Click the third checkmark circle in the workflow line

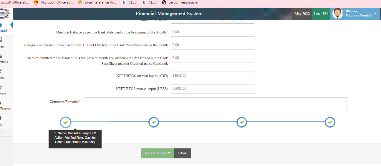click(242, 122)
